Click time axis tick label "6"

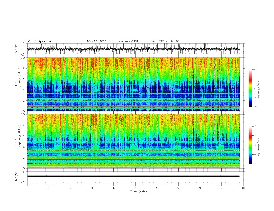coord(157,188)
